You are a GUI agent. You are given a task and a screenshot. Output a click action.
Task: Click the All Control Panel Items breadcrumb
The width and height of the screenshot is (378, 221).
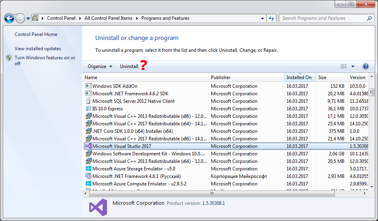[108, 18]
